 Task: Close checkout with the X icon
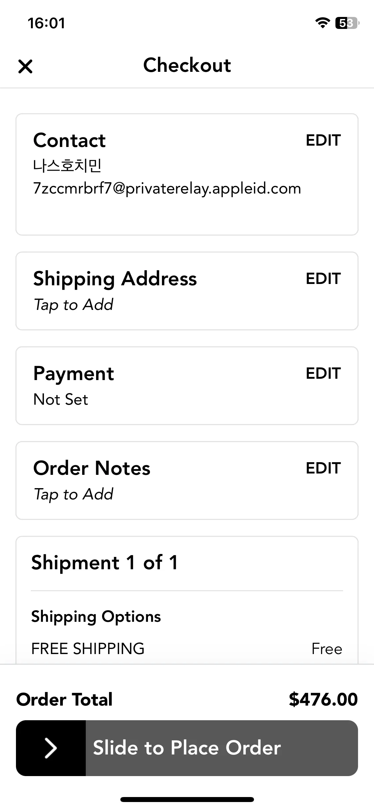click(25, 66)
